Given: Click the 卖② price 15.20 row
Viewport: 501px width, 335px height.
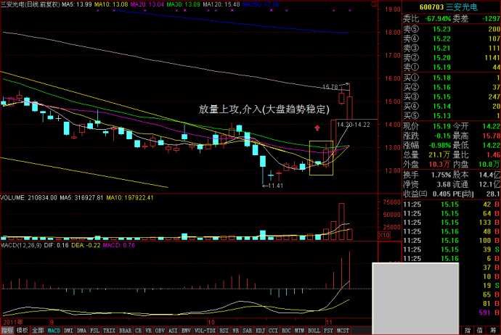Looking at the screenshot, I should pos(451,58).
